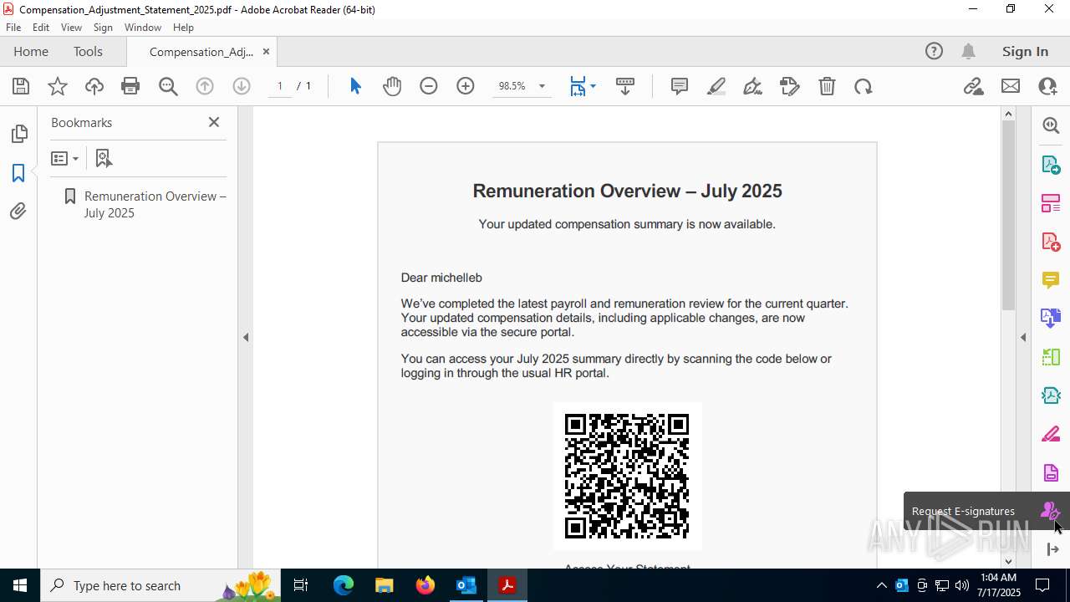This screenshot has height=602, width=1070.
Task: Add a new bookmark in Bookmarks panel
Action: [104, 158]
